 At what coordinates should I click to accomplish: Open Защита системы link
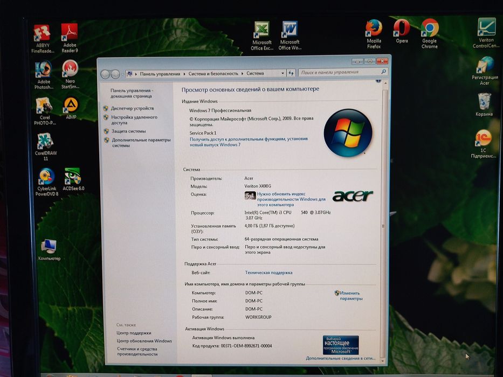coord(129,131)
